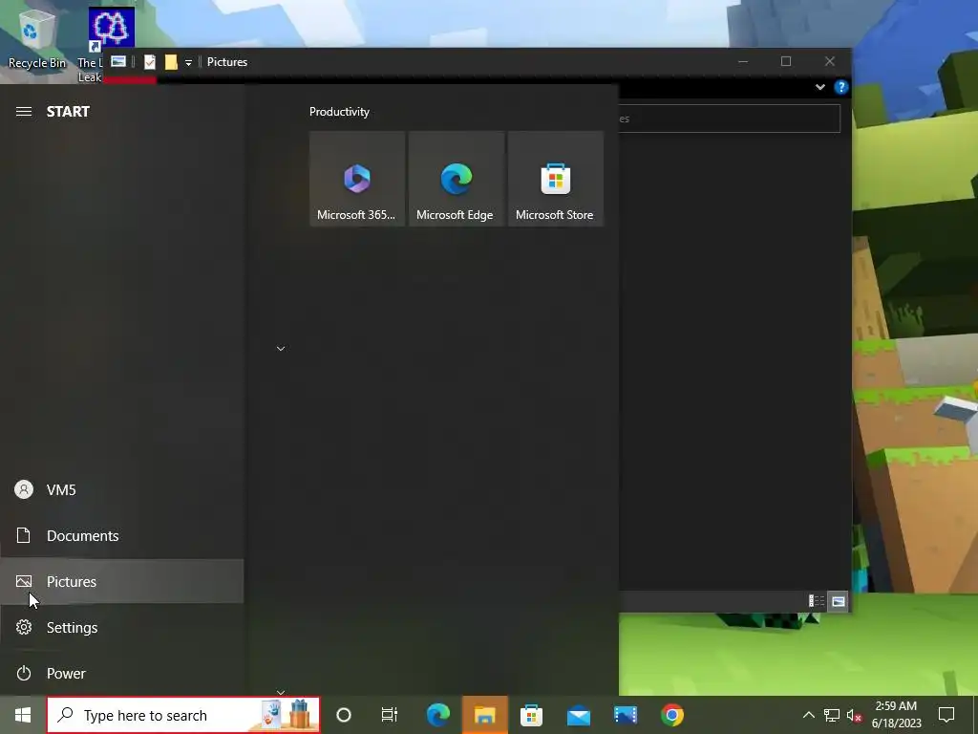The height and width of the screenshot is (734, 978).
Task: Open the network status tray icon
Action: [x=832, y=715]
